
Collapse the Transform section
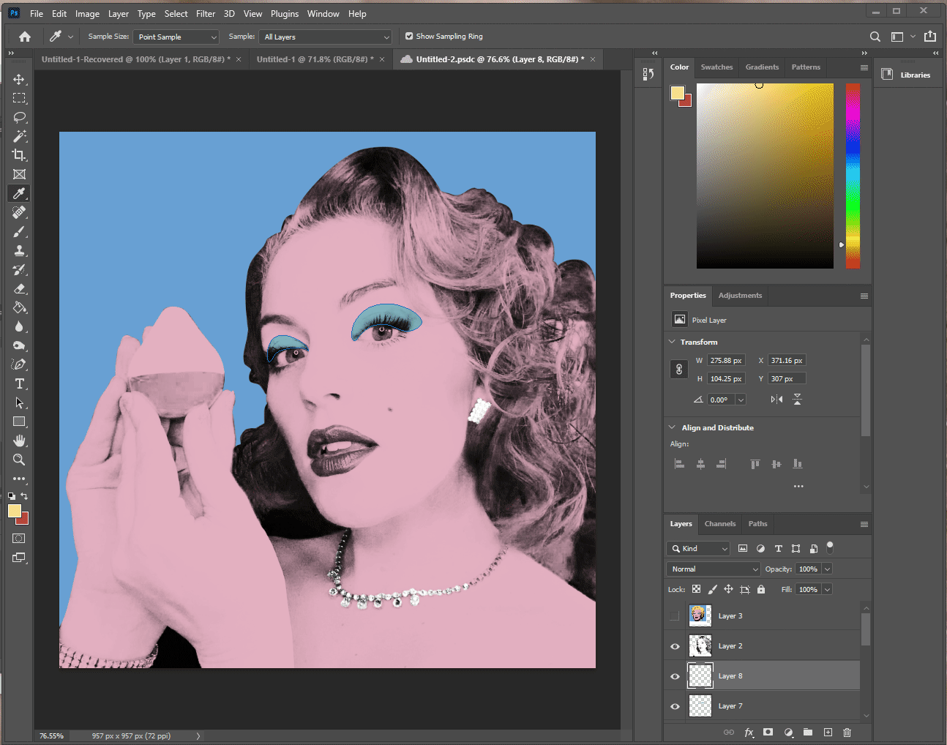(672, 342)
